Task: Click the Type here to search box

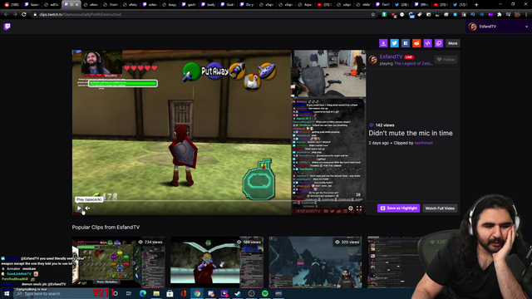Action: tap(61, 293)
